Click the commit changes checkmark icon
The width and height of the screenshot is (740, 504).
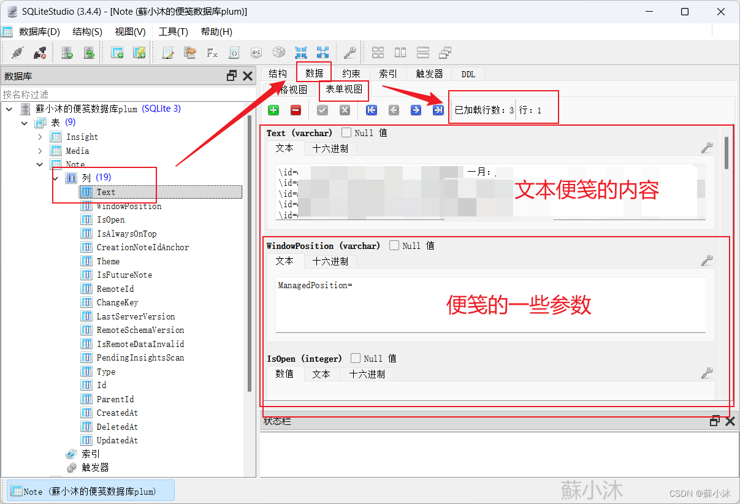[322, 110]
